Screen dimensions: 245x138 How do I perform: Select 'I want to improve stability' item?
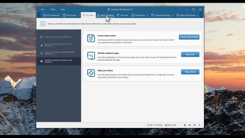pos(59,45)
